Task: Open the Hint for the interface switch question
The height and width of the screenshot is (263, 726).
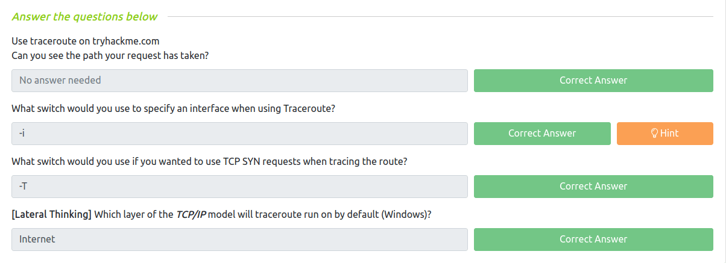Action: [x=664, y=134]
